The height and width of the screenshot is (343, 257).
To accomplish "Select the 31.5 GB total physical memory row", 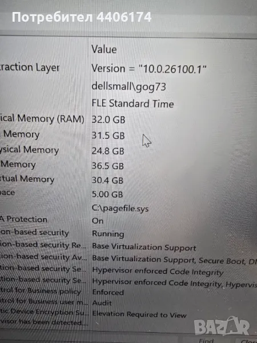I will pyautogui.click(x=128, y=135).
